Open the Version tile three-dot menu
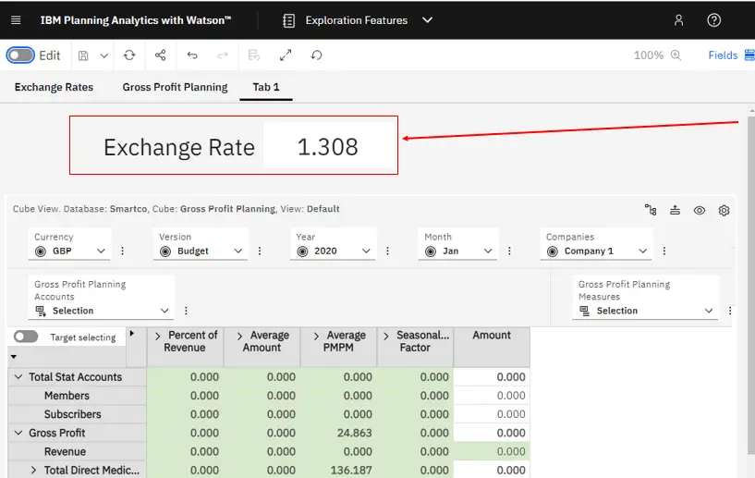 (260, 251)
